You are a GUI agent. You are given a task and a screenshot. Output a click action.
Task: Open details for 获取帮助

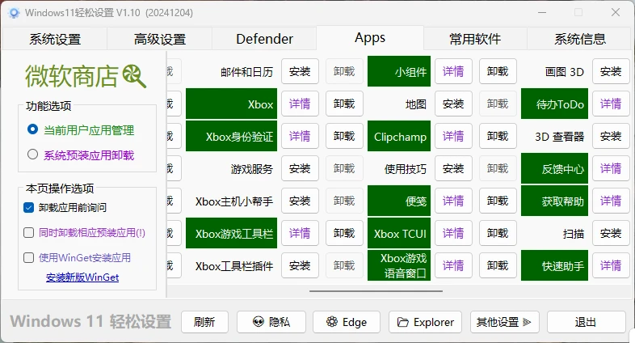pos(611,201)
